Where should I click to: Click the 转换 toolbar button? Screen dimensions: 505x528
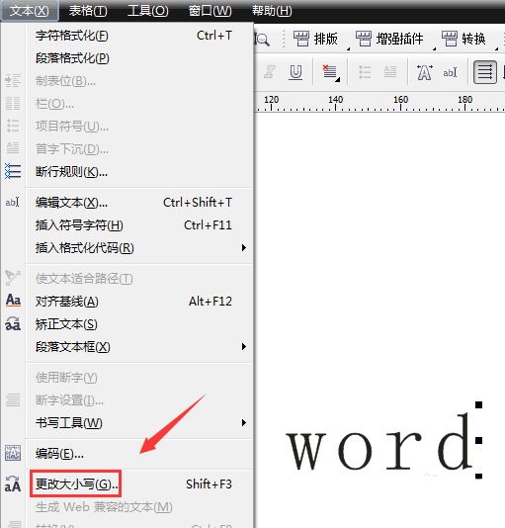coord(464,39)
